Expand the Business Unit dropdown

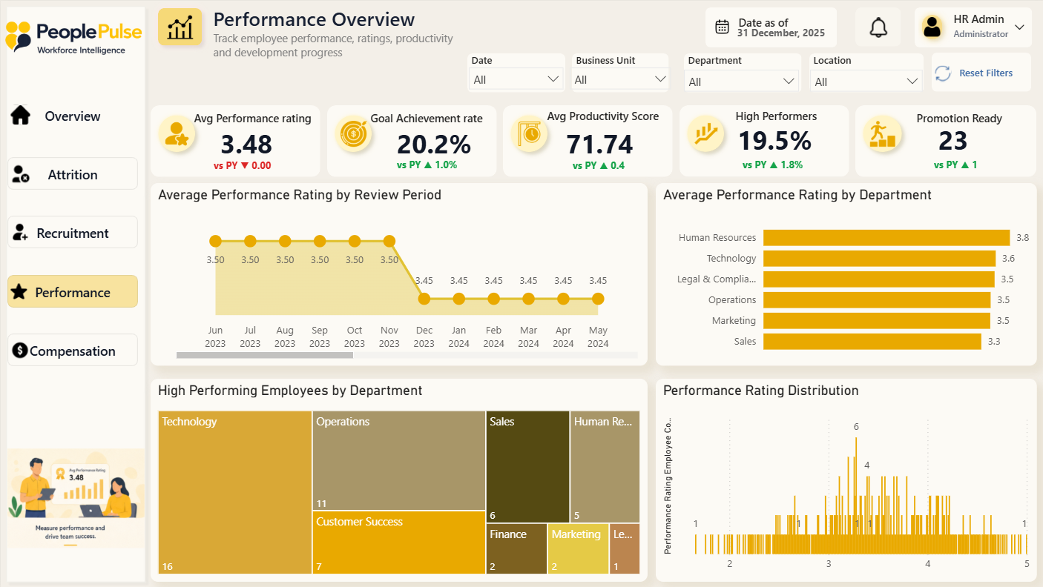click(620, 79)
